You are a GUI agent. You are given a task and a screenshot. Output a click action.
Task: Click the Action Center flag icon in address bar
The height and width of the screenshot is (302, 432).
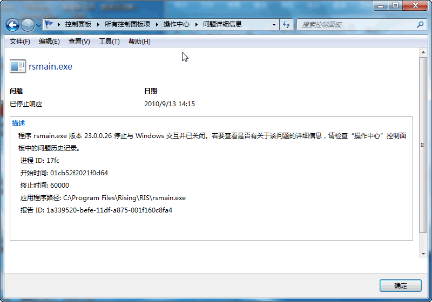pos(49,24)
